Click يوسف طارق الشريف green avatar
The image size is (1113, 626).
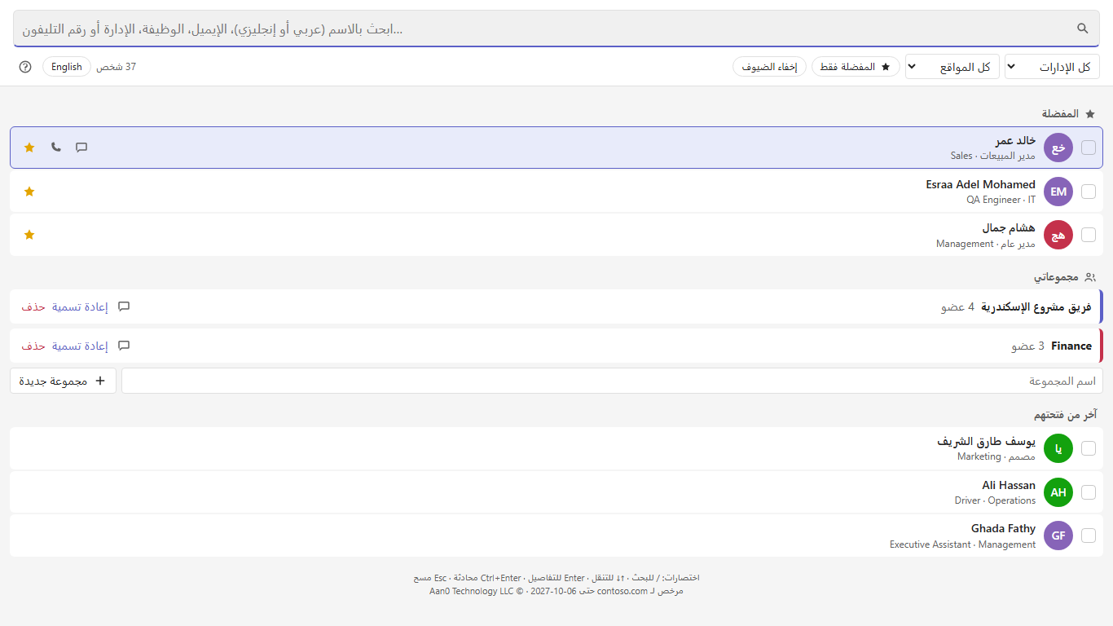tap(1058, 448)
